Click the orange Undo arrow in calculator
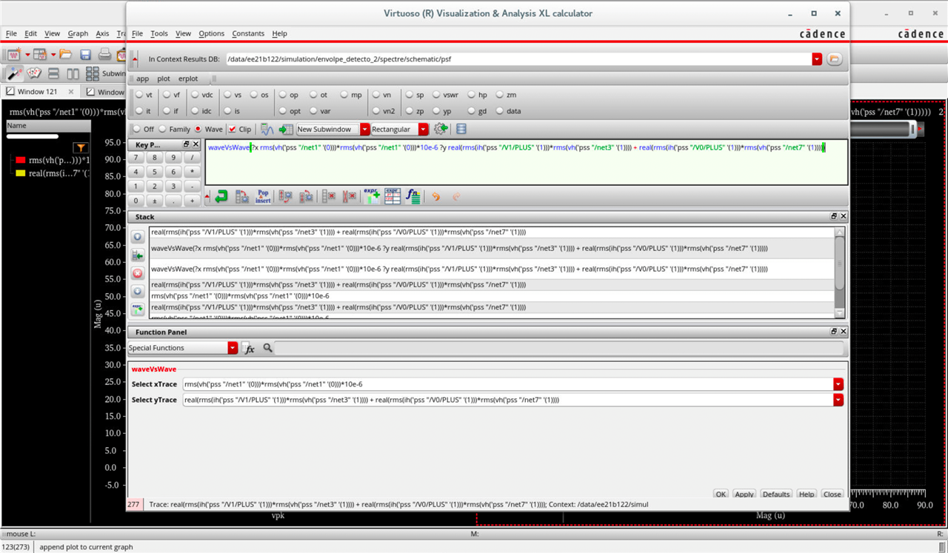Screen dimensions: 948x553 pyautogui.click(x=436, y=196)
